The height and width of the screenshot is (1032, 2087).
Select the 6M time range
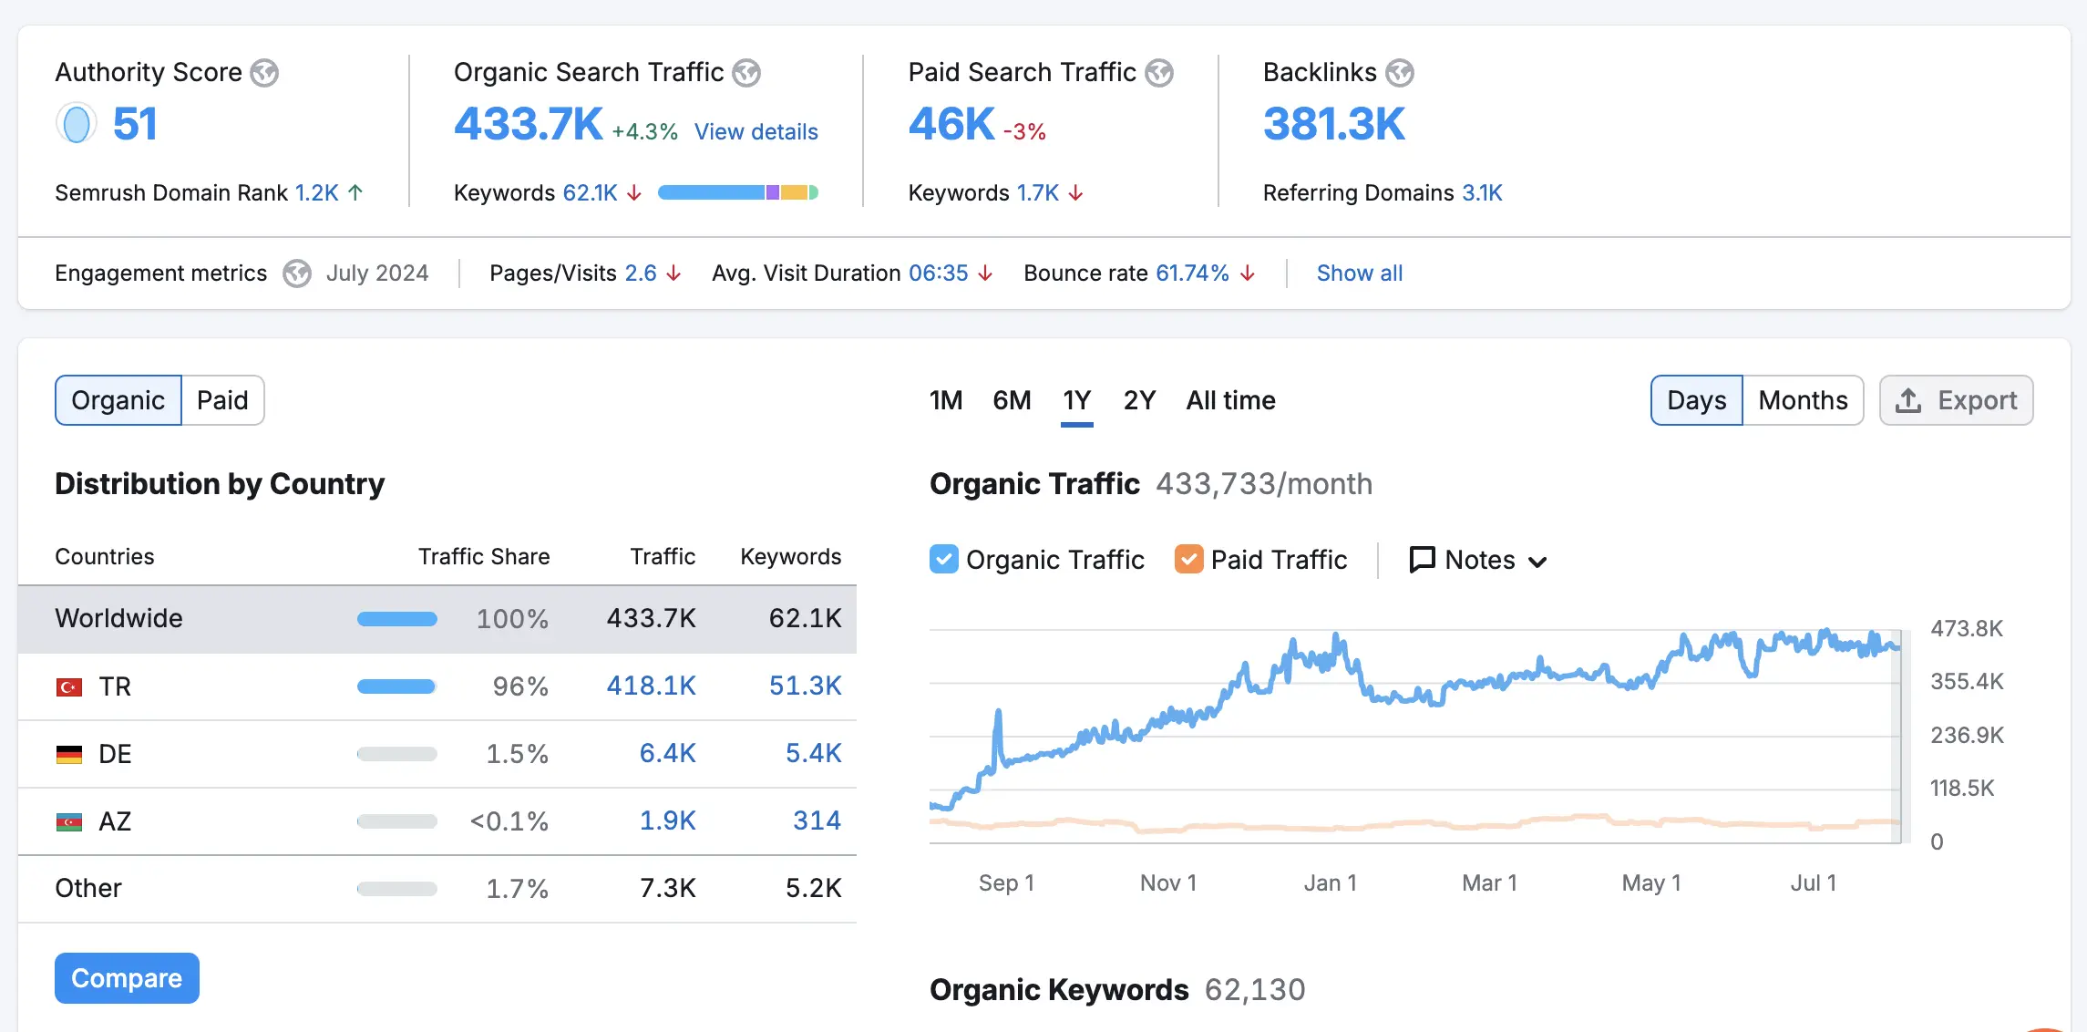tap(1012, 400)
